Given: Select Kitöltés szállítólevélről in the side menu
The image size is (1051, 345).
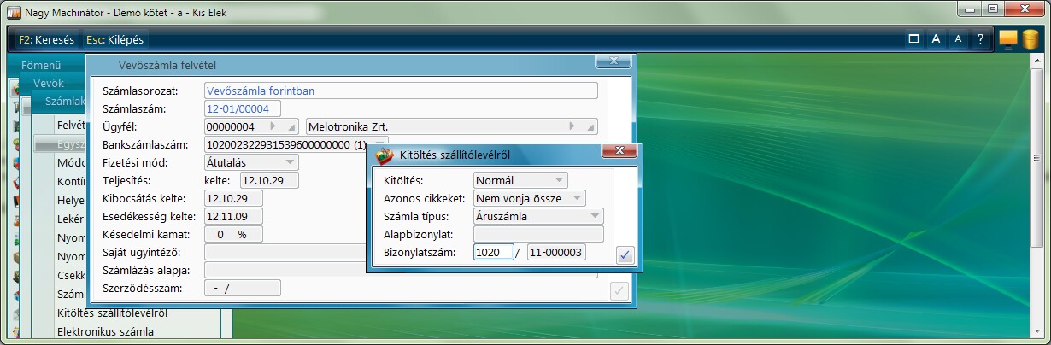Looking at the screenshot, I should tap(112, 313).
